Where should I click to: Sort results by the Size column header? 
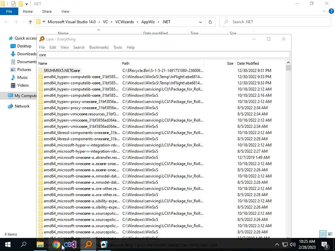coord(220,63)
